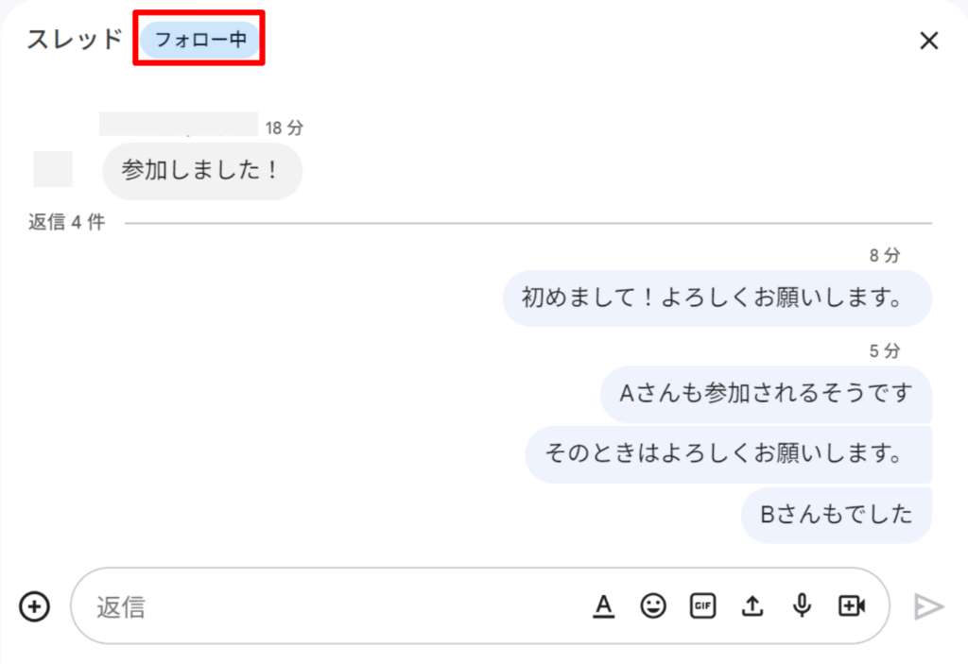Click the microphone voice message icon
The image size is (968, 664).
(802, 605)
